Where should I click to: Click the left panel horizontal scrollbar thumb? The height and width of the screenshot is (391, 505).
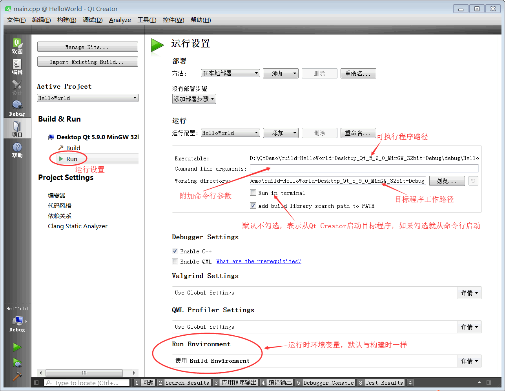click(84, 373)
